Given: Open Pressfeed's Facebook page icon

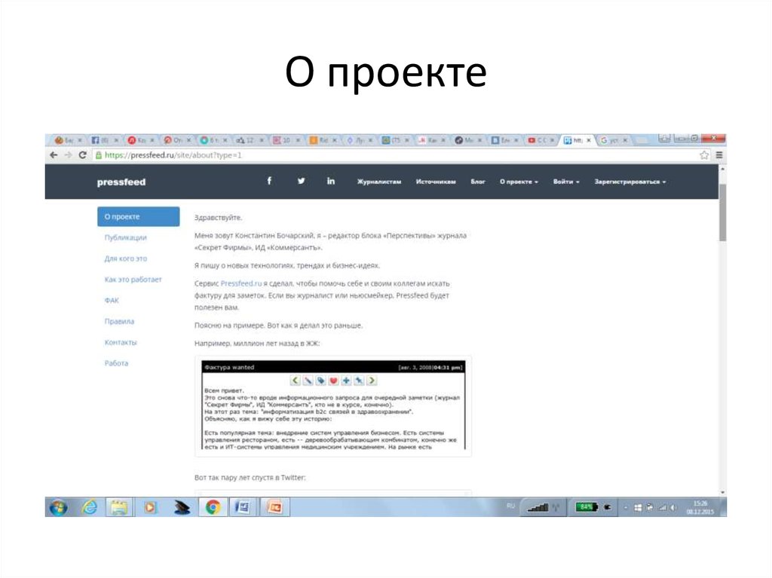Looking at the screenshot, I should click(x=269, y=181).
